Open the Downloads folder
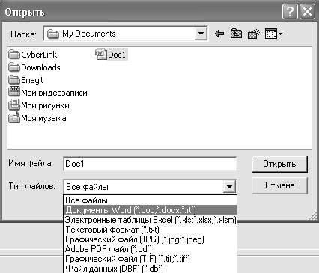This screenshot has width=319, height=273. [34, 67]
